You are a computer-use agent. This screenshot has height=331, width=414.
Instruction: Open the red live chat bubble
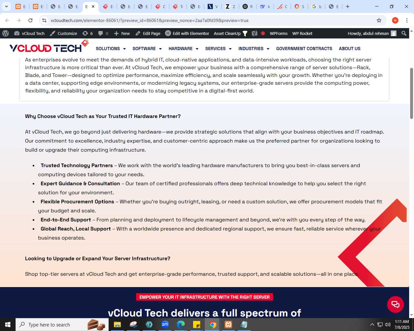coord(395,304)
